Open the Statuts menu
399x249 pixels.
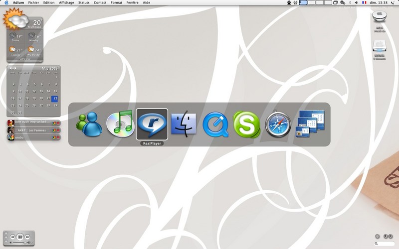pos(80,2)
